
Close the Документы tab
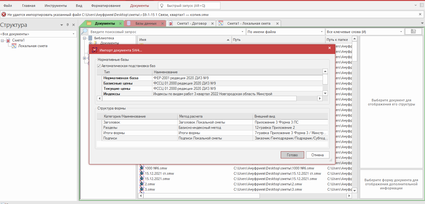[121, 23]
